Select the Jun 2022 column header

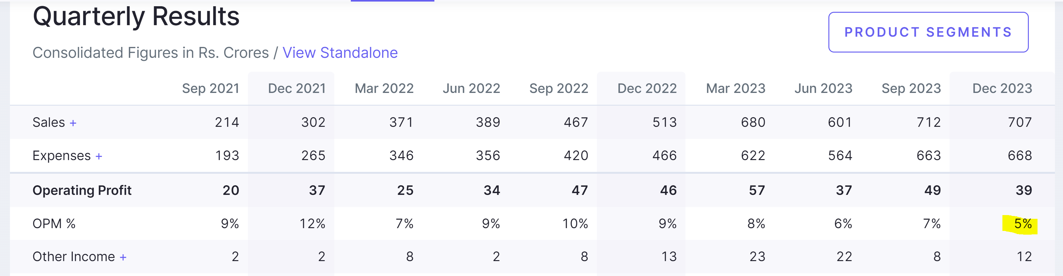(471, 88)
